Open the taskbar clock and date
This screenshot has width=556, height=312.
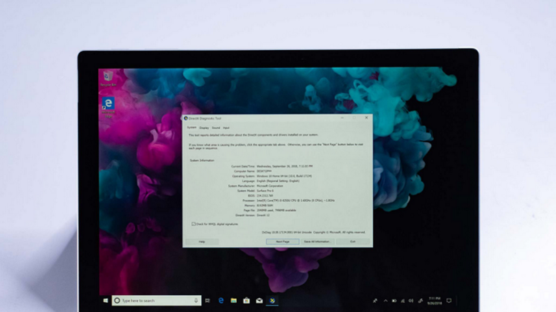click(x=434, y=301)
